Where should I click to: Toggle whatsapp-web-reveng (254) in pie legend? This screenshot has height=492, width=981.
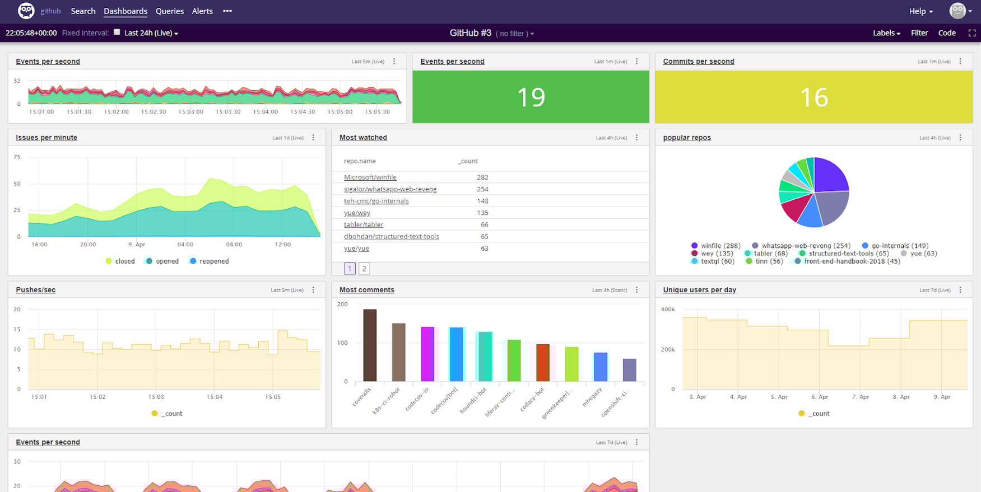click(x=801, y=246)
